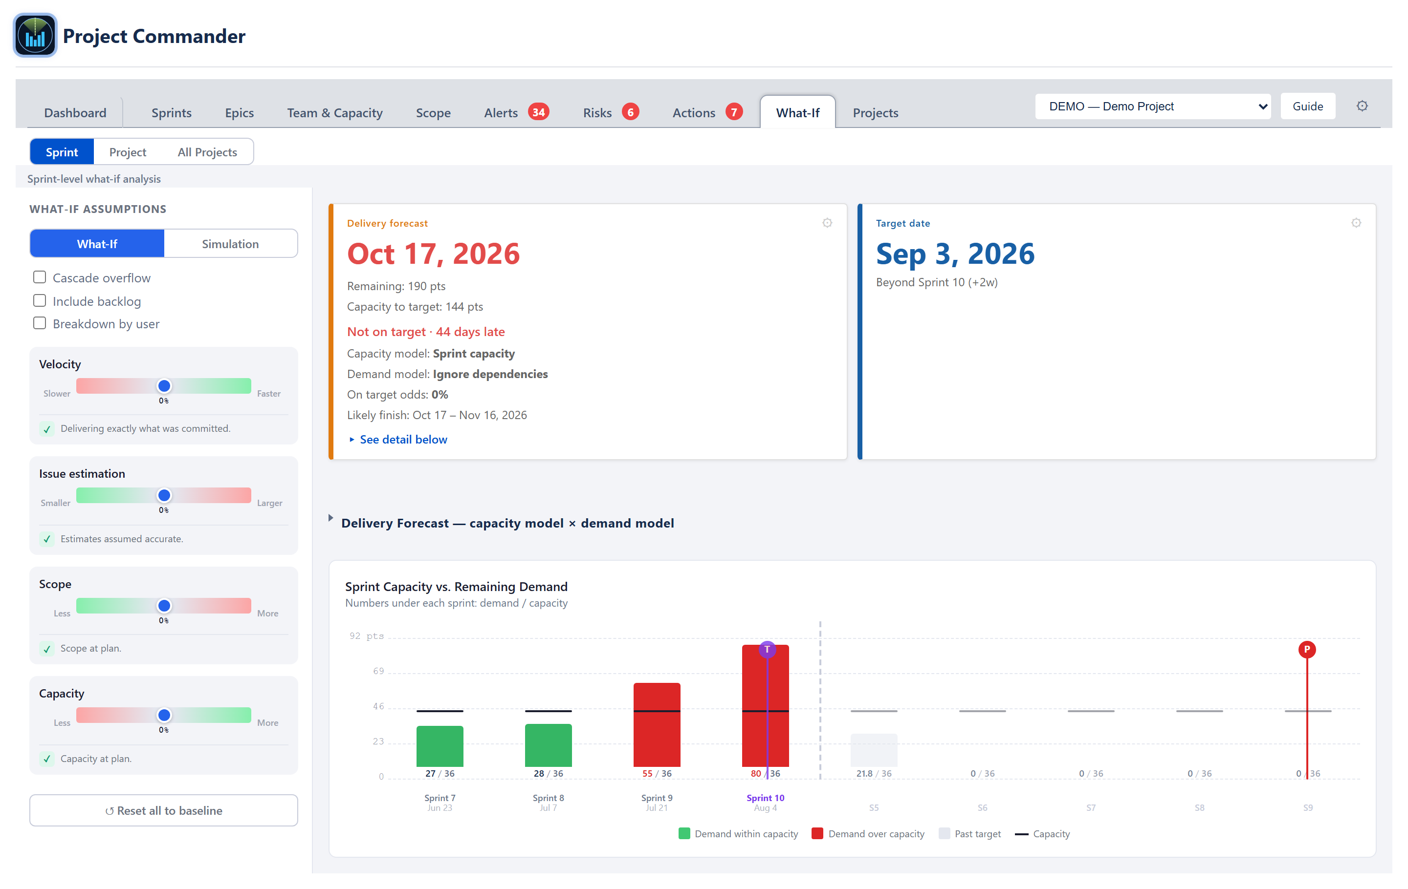Click the Scope slider handle
Image resolution: width=1408 pixels, height=889 pixels.
[164, 606]
